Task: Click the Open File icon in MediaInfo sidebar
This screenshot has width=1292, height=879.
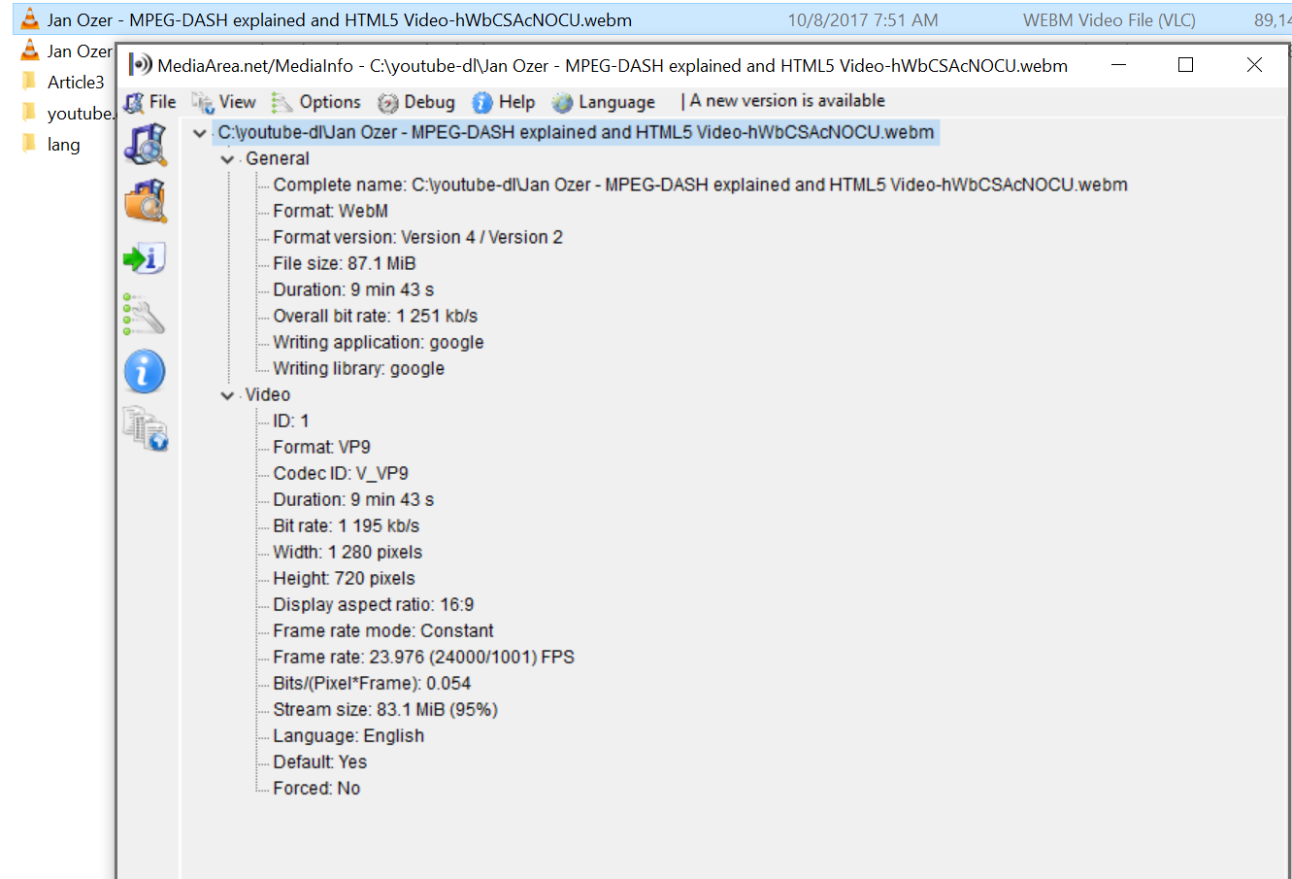Action: (x=145, y=144)
